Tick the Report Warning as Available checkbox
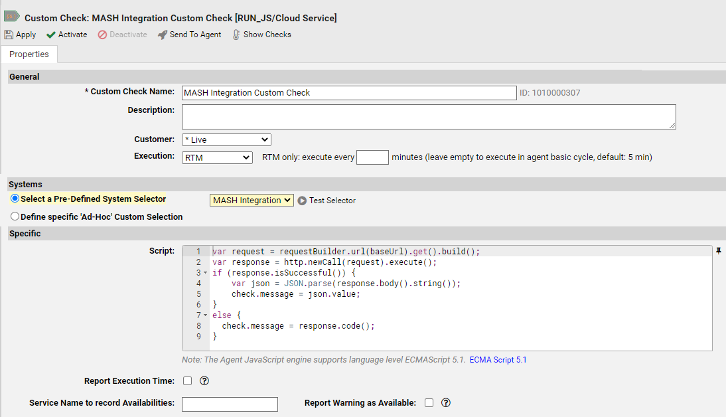726x417 pixels. [429, 402]
